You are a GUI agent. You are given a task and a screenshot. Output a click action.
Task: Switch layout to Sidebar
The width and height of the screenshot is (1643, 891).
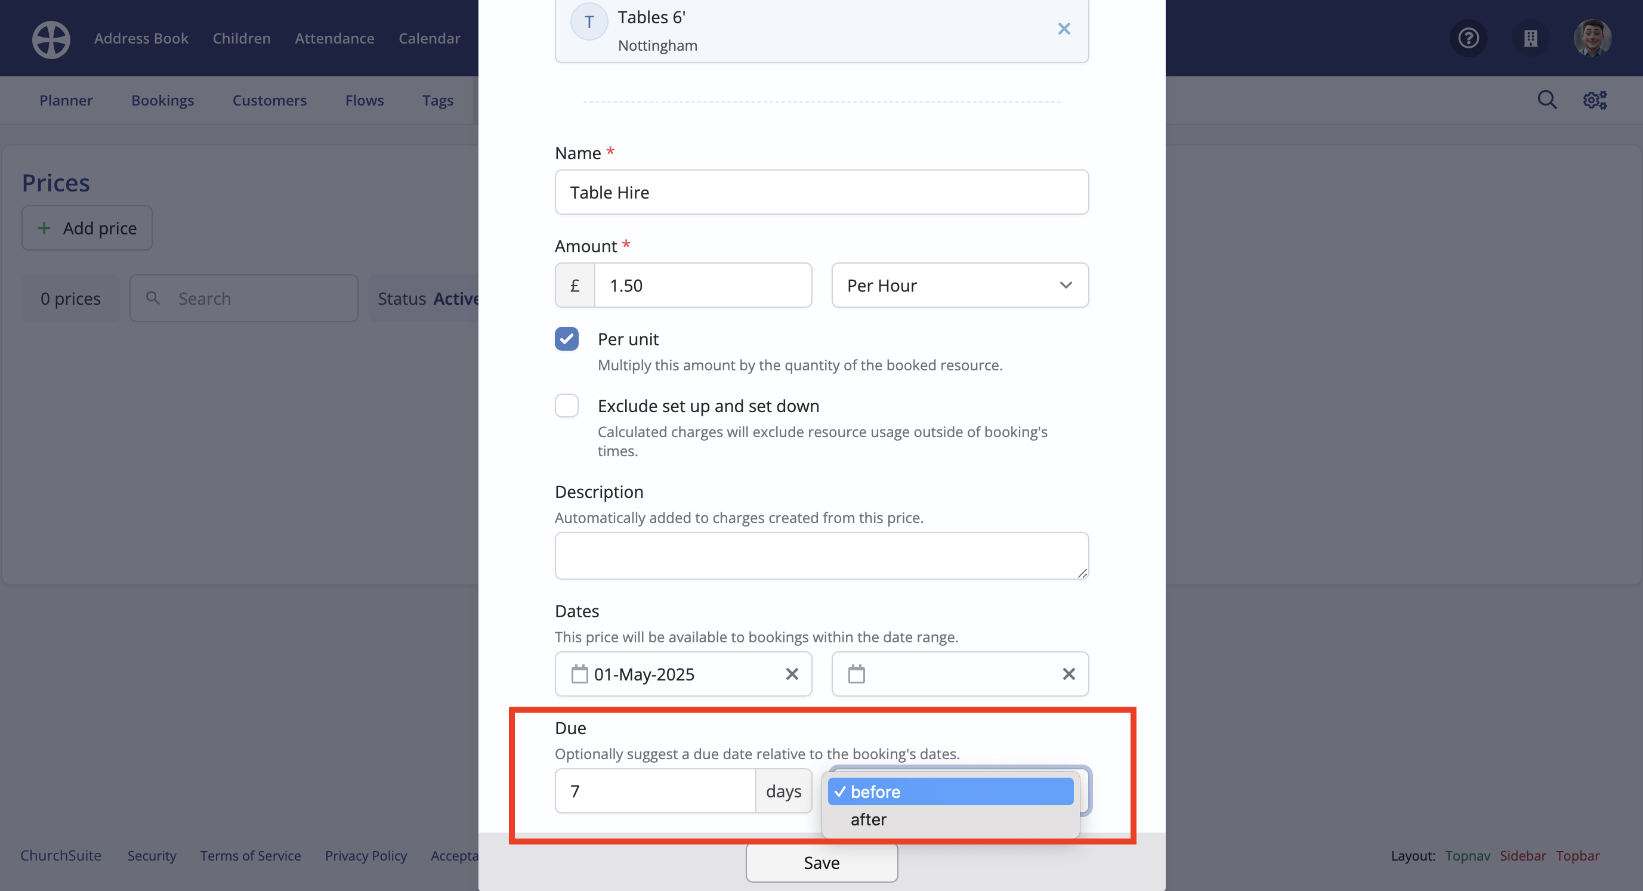1522,856
